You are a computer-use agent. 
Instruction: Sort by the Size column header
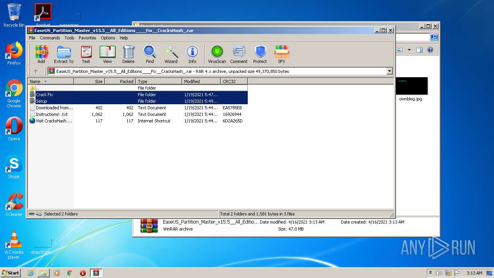tap(89, 81)
